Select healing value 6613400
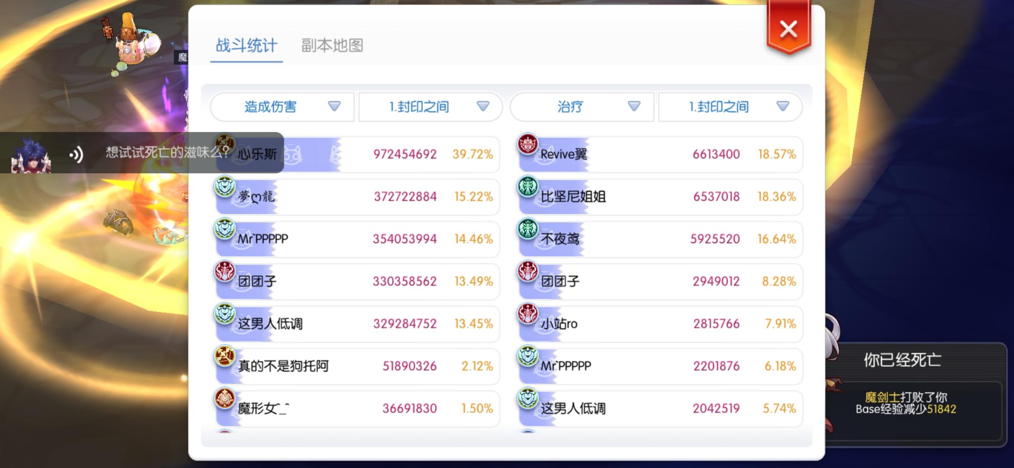The image size is (1014, 468). (716, 154)
